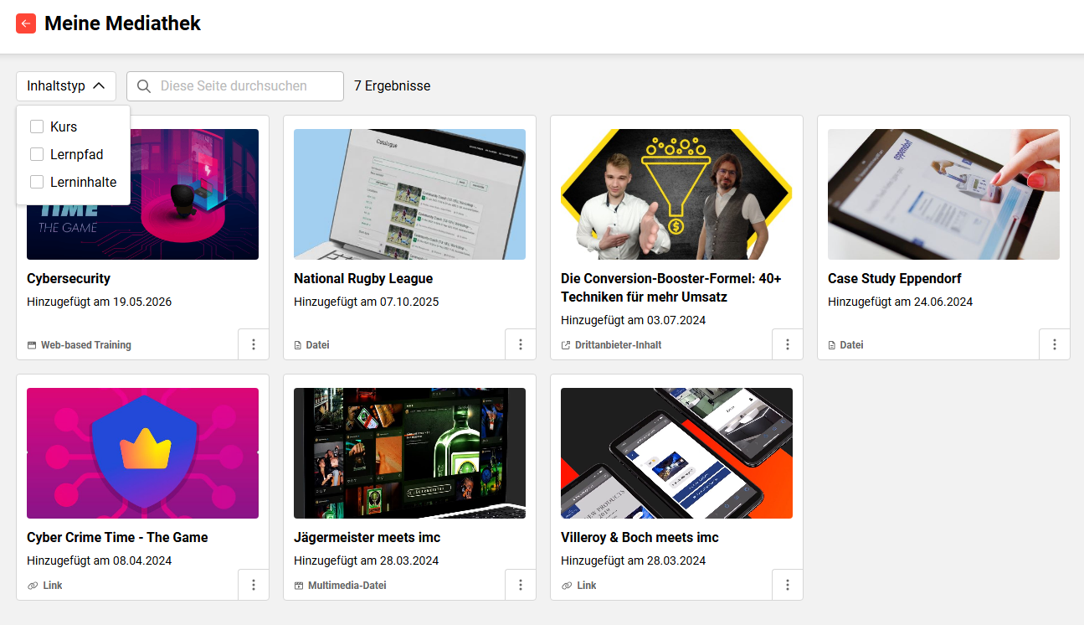Click Datei icon on National Rugby League card
Viewport: 1084px width, 625px height.
point(298,345)
